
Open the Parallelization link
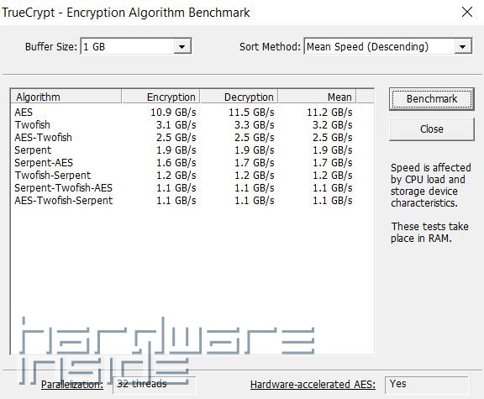pos(72,385)
